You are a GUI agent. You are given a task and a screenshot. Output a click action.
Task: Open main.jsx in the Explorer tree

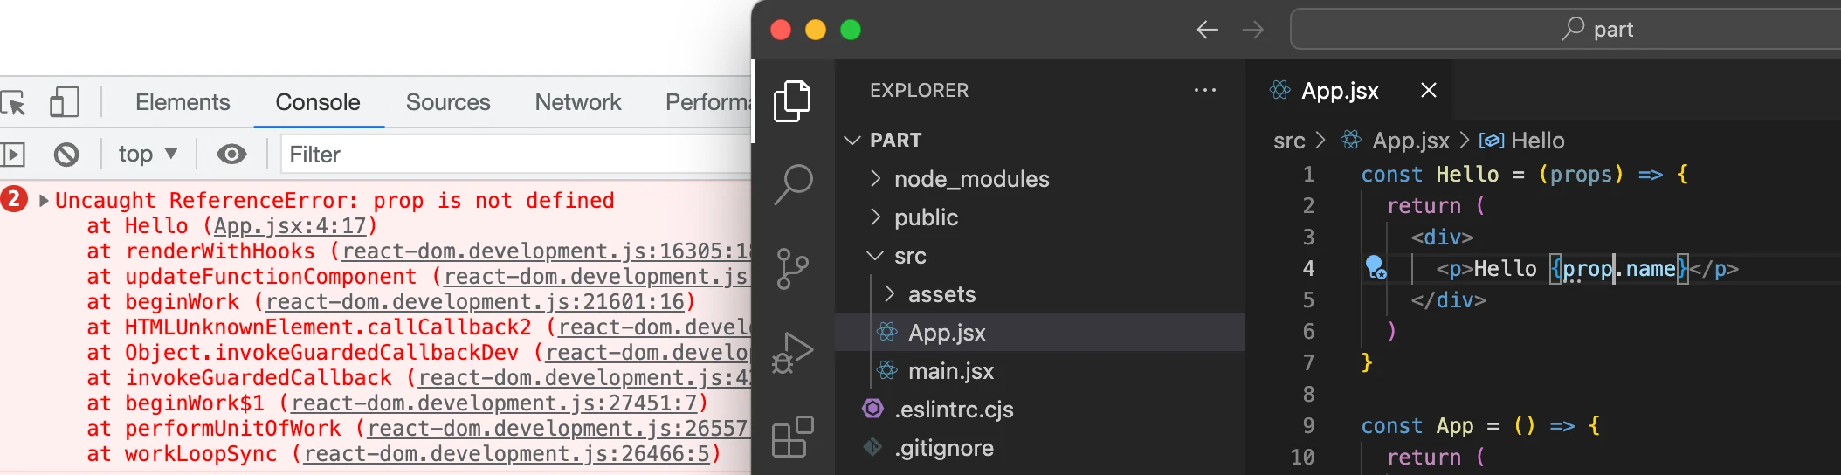click(1040, 371)
